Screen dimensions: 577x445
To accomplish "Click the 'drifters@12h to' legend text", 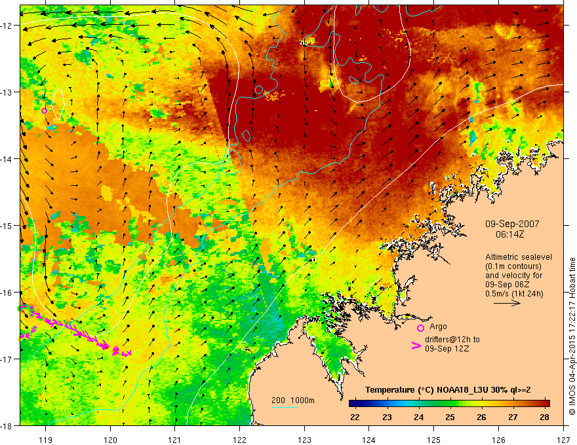I will [x=452, y=339].
